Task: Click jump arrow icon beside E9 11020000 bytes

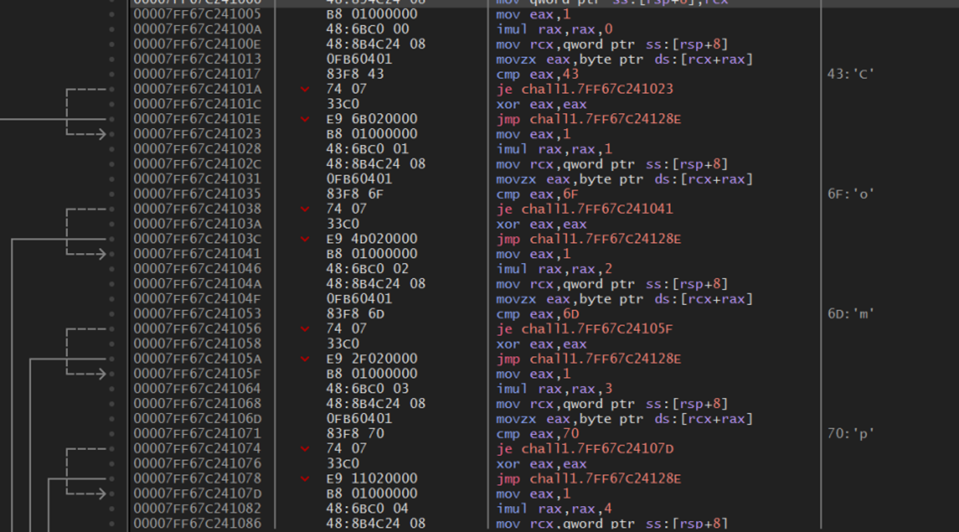Action: (x=305, y=478)
